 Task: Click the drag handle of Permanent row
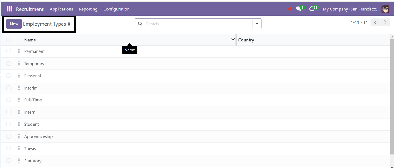coord(19,51)
